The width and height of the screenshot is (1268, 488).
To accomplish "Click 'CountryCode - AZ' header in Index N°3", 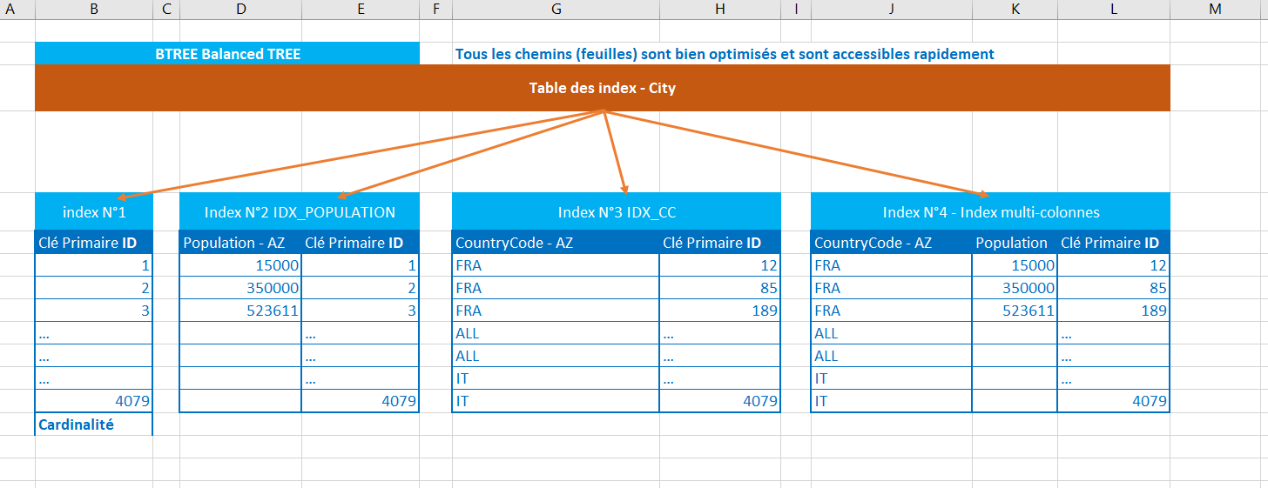I will [x=556, y=243].
